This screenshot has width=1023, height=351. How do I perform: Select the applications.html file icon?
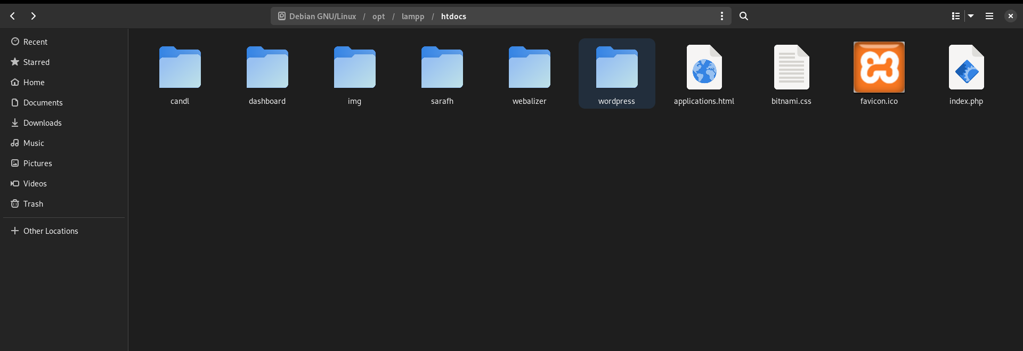pyautogui.click(x=704, y=67)
